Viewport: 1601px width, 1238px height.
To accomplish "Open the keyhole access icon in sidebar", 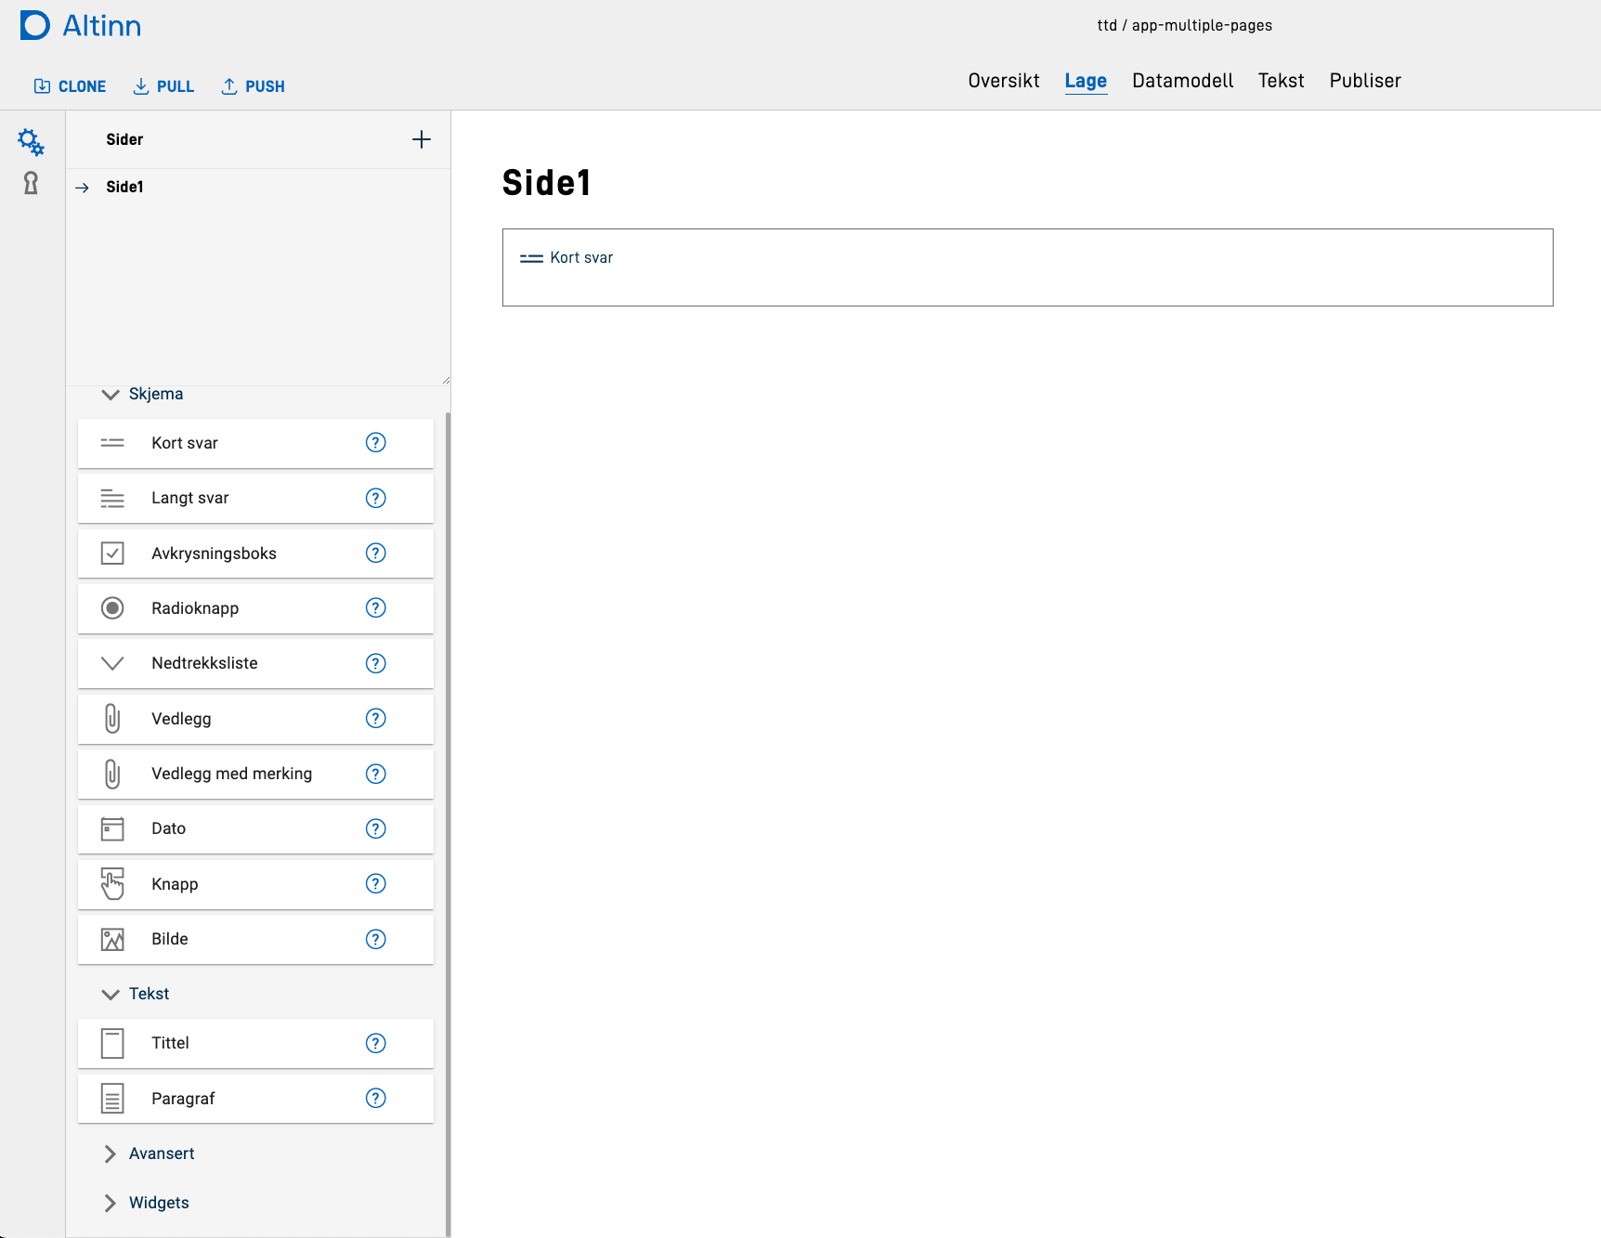I will point(31,184).
